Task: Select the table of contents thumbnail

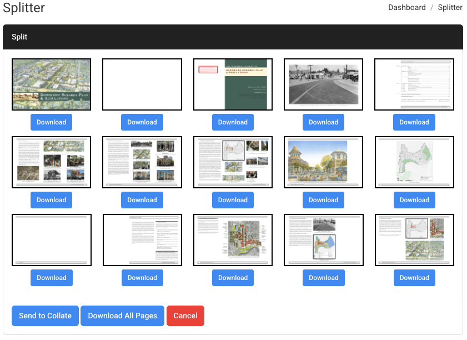Action: [414, 84]
